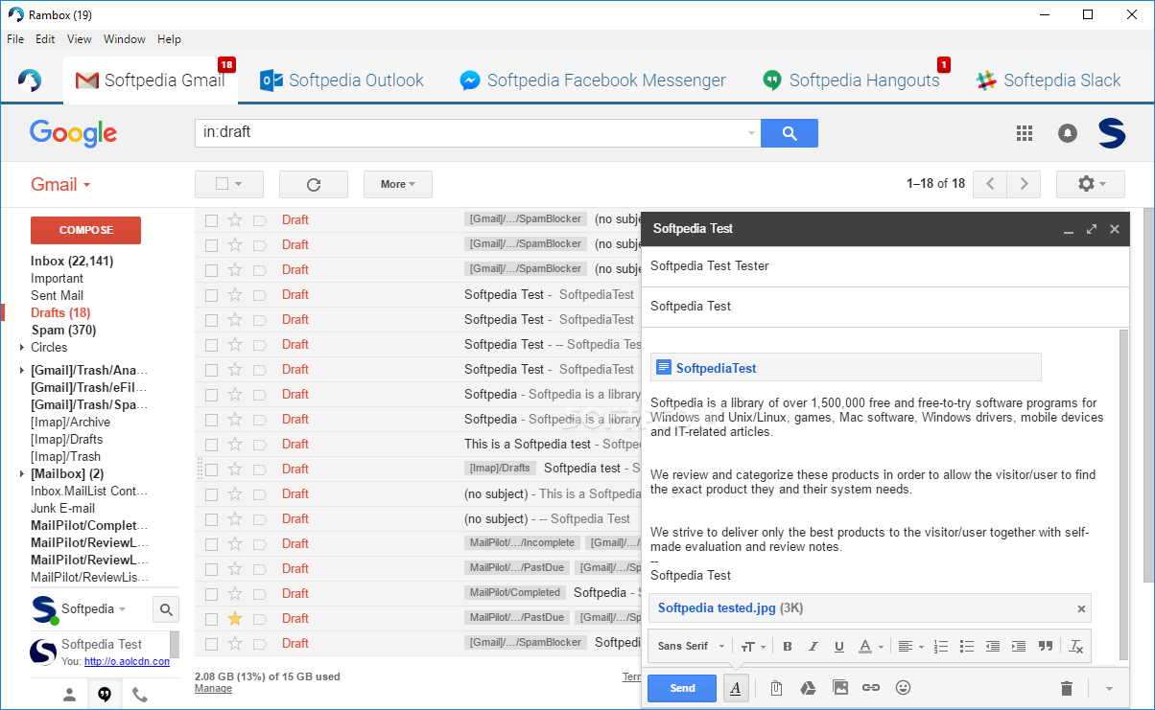The image size is (1155, 710).
Task: Open the File menu
Action: pyautogui.click(x=15, y=39)
